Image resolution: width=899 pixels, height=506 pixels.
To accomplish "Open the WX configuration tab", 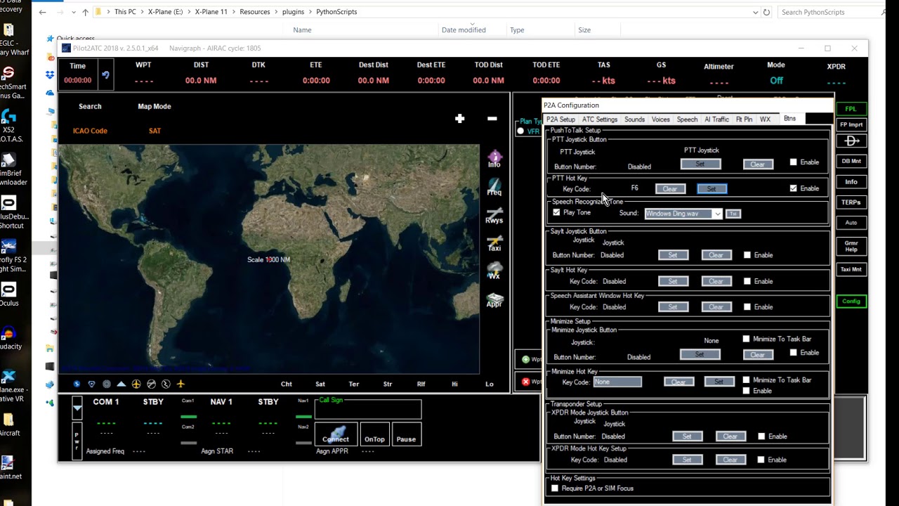I will [765, 119].
